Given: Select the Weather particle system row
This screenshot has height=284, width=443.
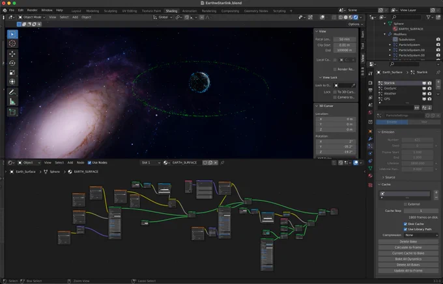Looking at the screenshot, I should click(405, 94).
